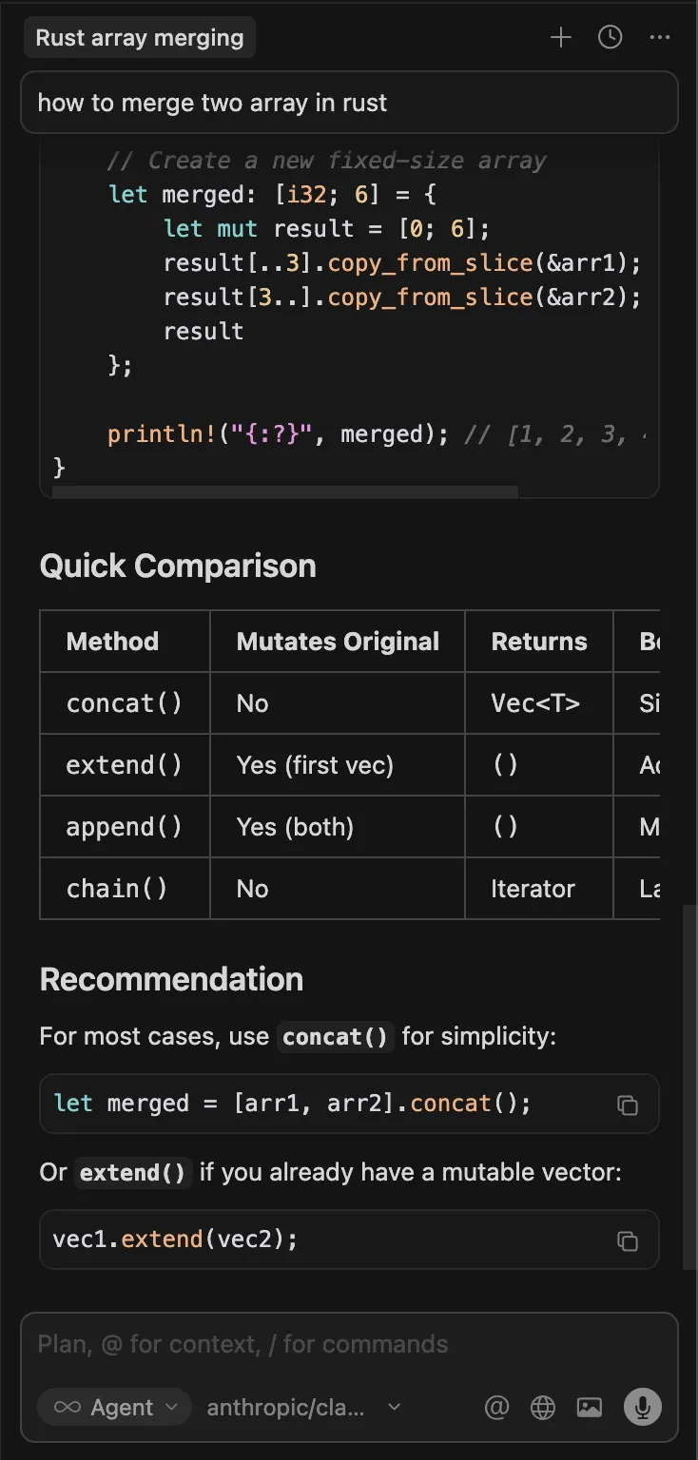
Task: Click the chain() table row cell
Action: coord(117,889)
